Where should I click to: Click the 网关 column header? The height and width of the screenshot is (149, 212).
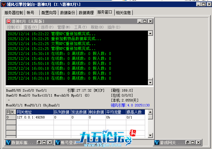point(11,112)
